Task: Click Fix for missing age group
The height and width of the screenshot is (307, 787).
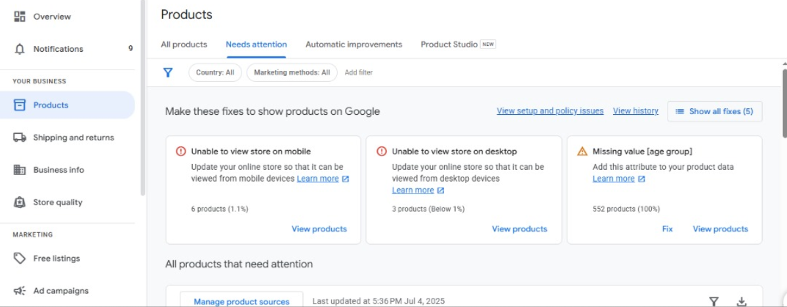Action: pyautogui.click(x=667, y=229)
